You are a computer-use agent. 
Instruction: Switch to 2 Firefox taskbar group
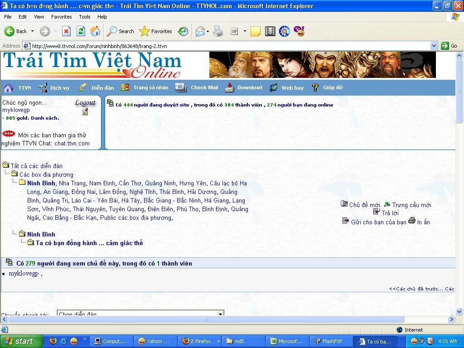[x=199, y=341]
